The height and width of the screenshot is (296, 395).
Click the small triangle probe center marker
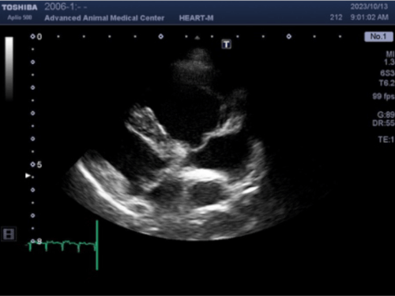coord(197,38)
